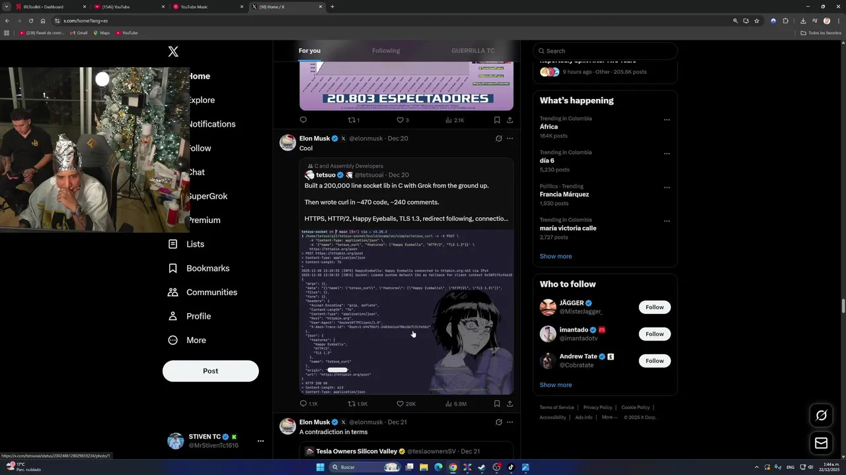
Task: Open the Gmail bookmark
Action: click(x=79, y=33)
